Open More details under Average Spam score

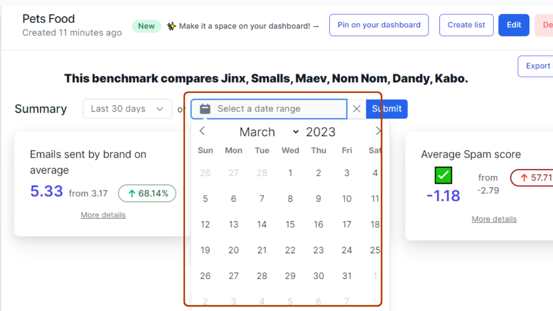click(x=494, y=219)
